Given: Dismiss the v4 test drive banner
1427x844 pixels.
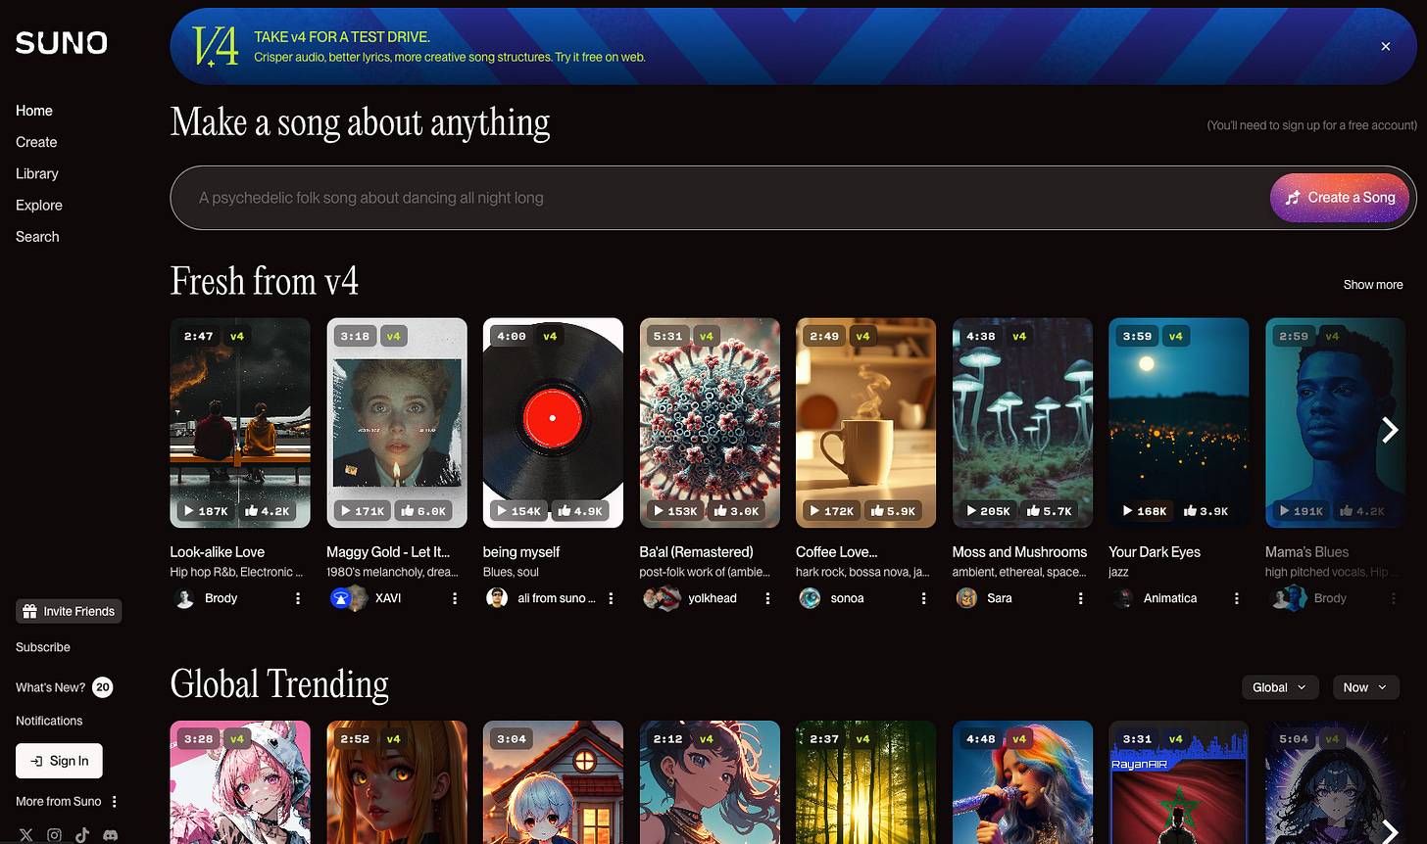Looking at the screenshot, I should 1385,46.
